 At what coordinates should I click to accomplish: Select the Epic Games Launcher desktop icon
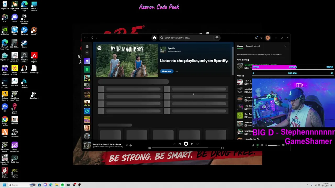[24, 19]
